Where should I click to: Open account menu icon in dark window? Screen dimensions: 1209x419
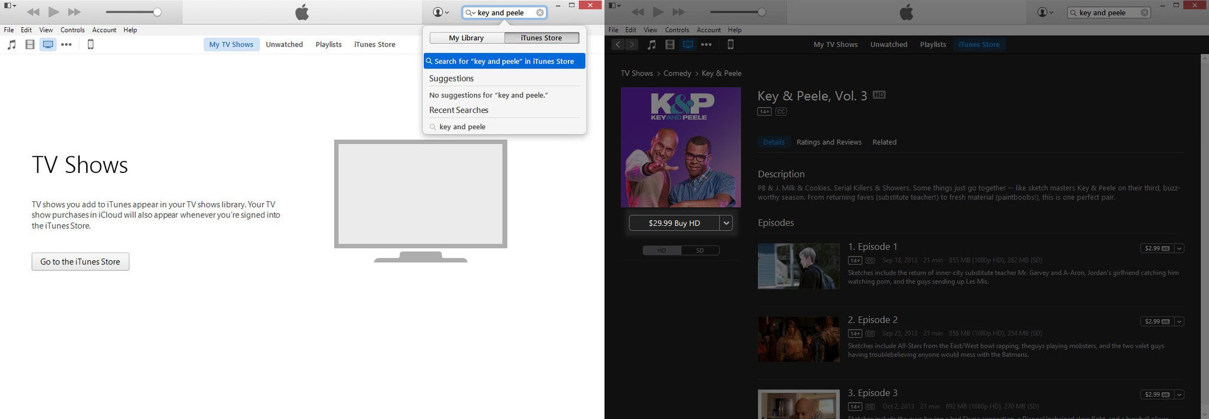coord(1045,12)
